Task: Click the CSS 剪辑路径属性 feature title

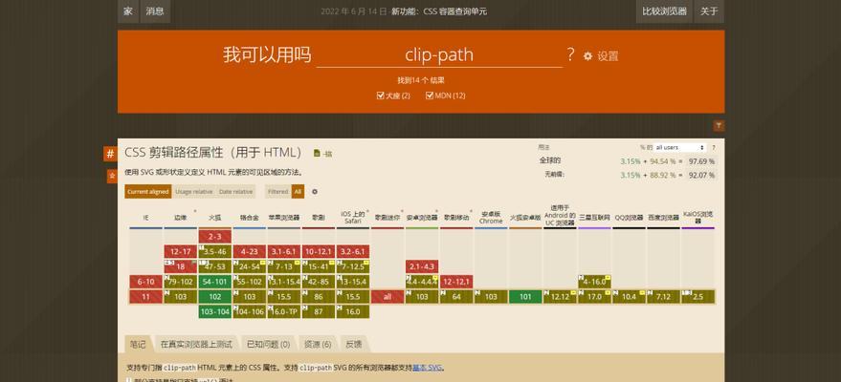Action: point(213,153)
